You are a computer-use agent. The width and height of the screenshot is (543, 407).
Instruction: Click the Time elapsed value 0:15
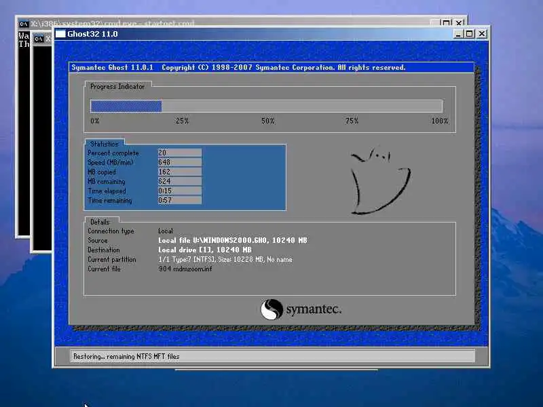(x=180, y=191)
